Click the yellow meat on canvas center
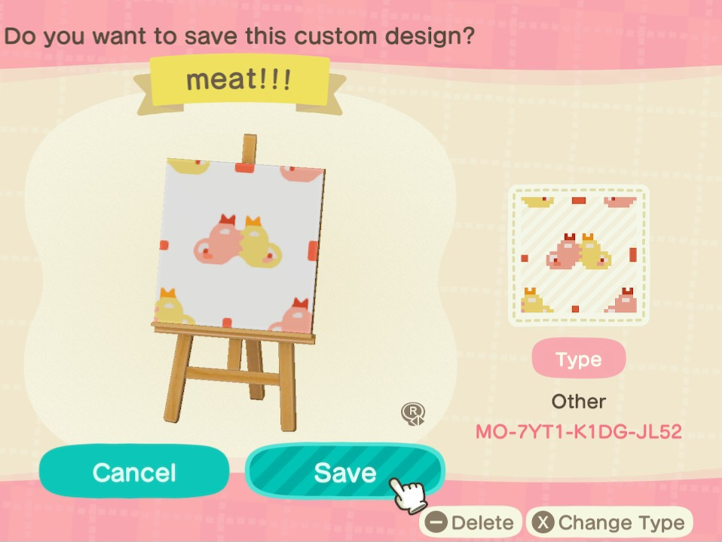 click(x=259, y=243)
